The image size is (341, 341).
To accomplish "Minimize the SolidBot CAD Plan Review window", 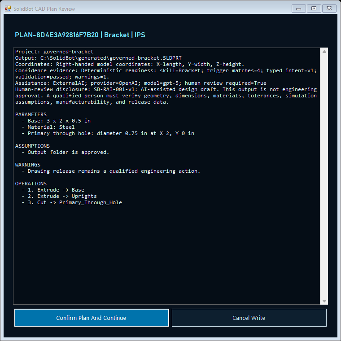I will 298,9.
